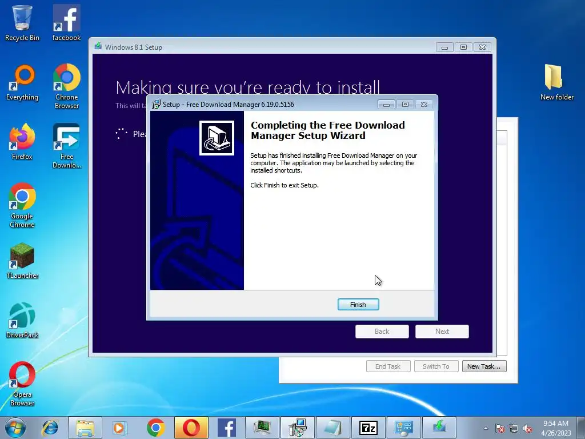Show hidden system tray icons arrow
This screenshot has width=585, height=439.
(486, 428)
